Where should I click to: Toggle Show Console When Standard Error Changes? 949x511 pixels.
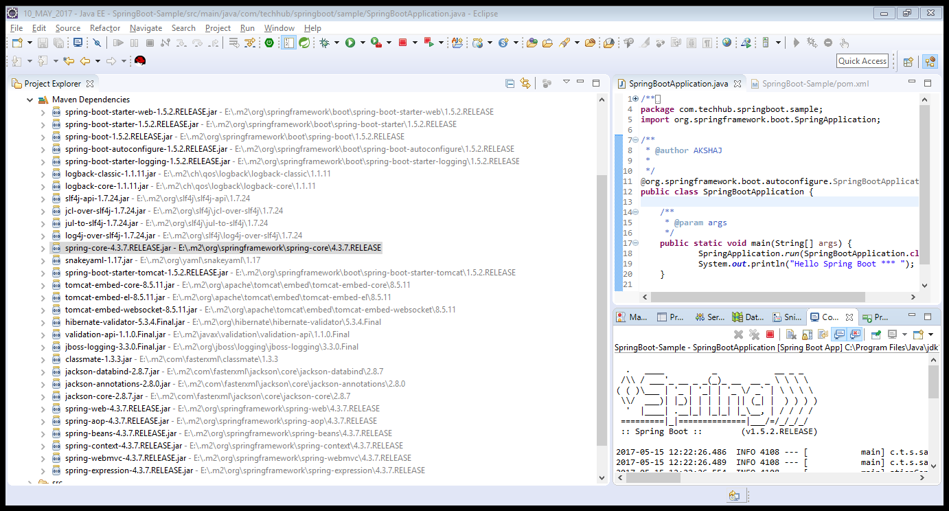(x=854, y=334)
